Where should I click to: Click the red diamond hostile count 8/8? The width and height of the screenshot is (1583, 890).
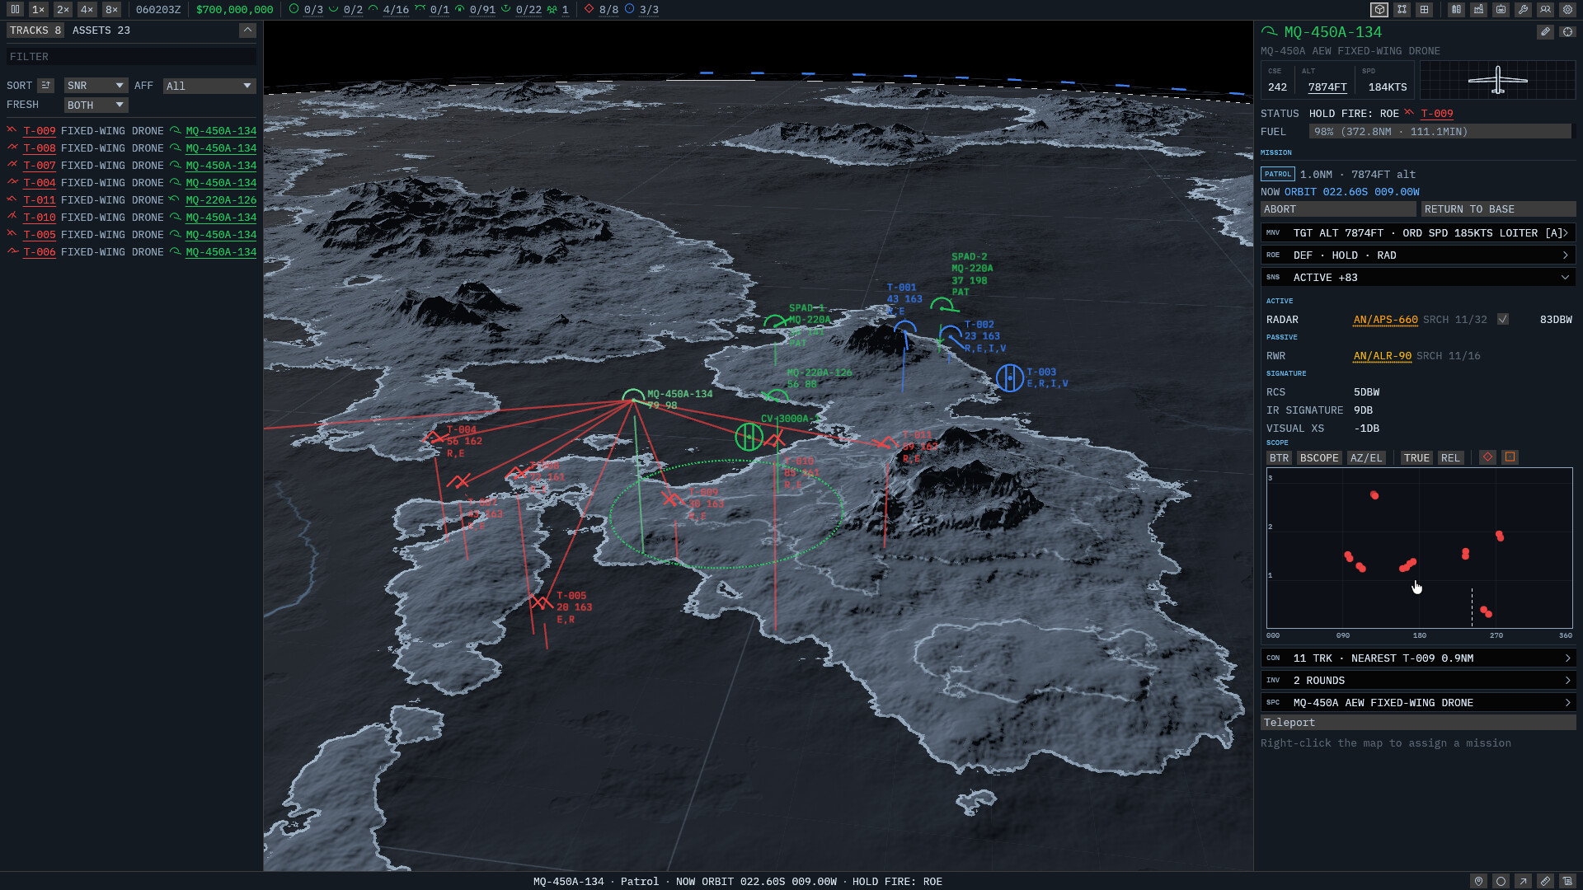pyautogui.click(x=601, y=10)
